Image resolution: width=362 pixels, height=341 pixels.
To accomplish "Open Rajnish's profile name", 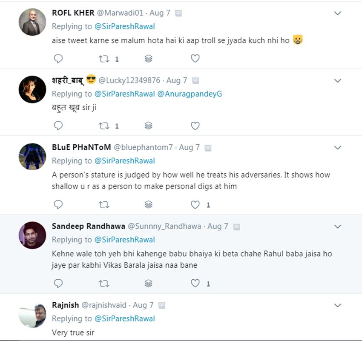I will (65, 305).
